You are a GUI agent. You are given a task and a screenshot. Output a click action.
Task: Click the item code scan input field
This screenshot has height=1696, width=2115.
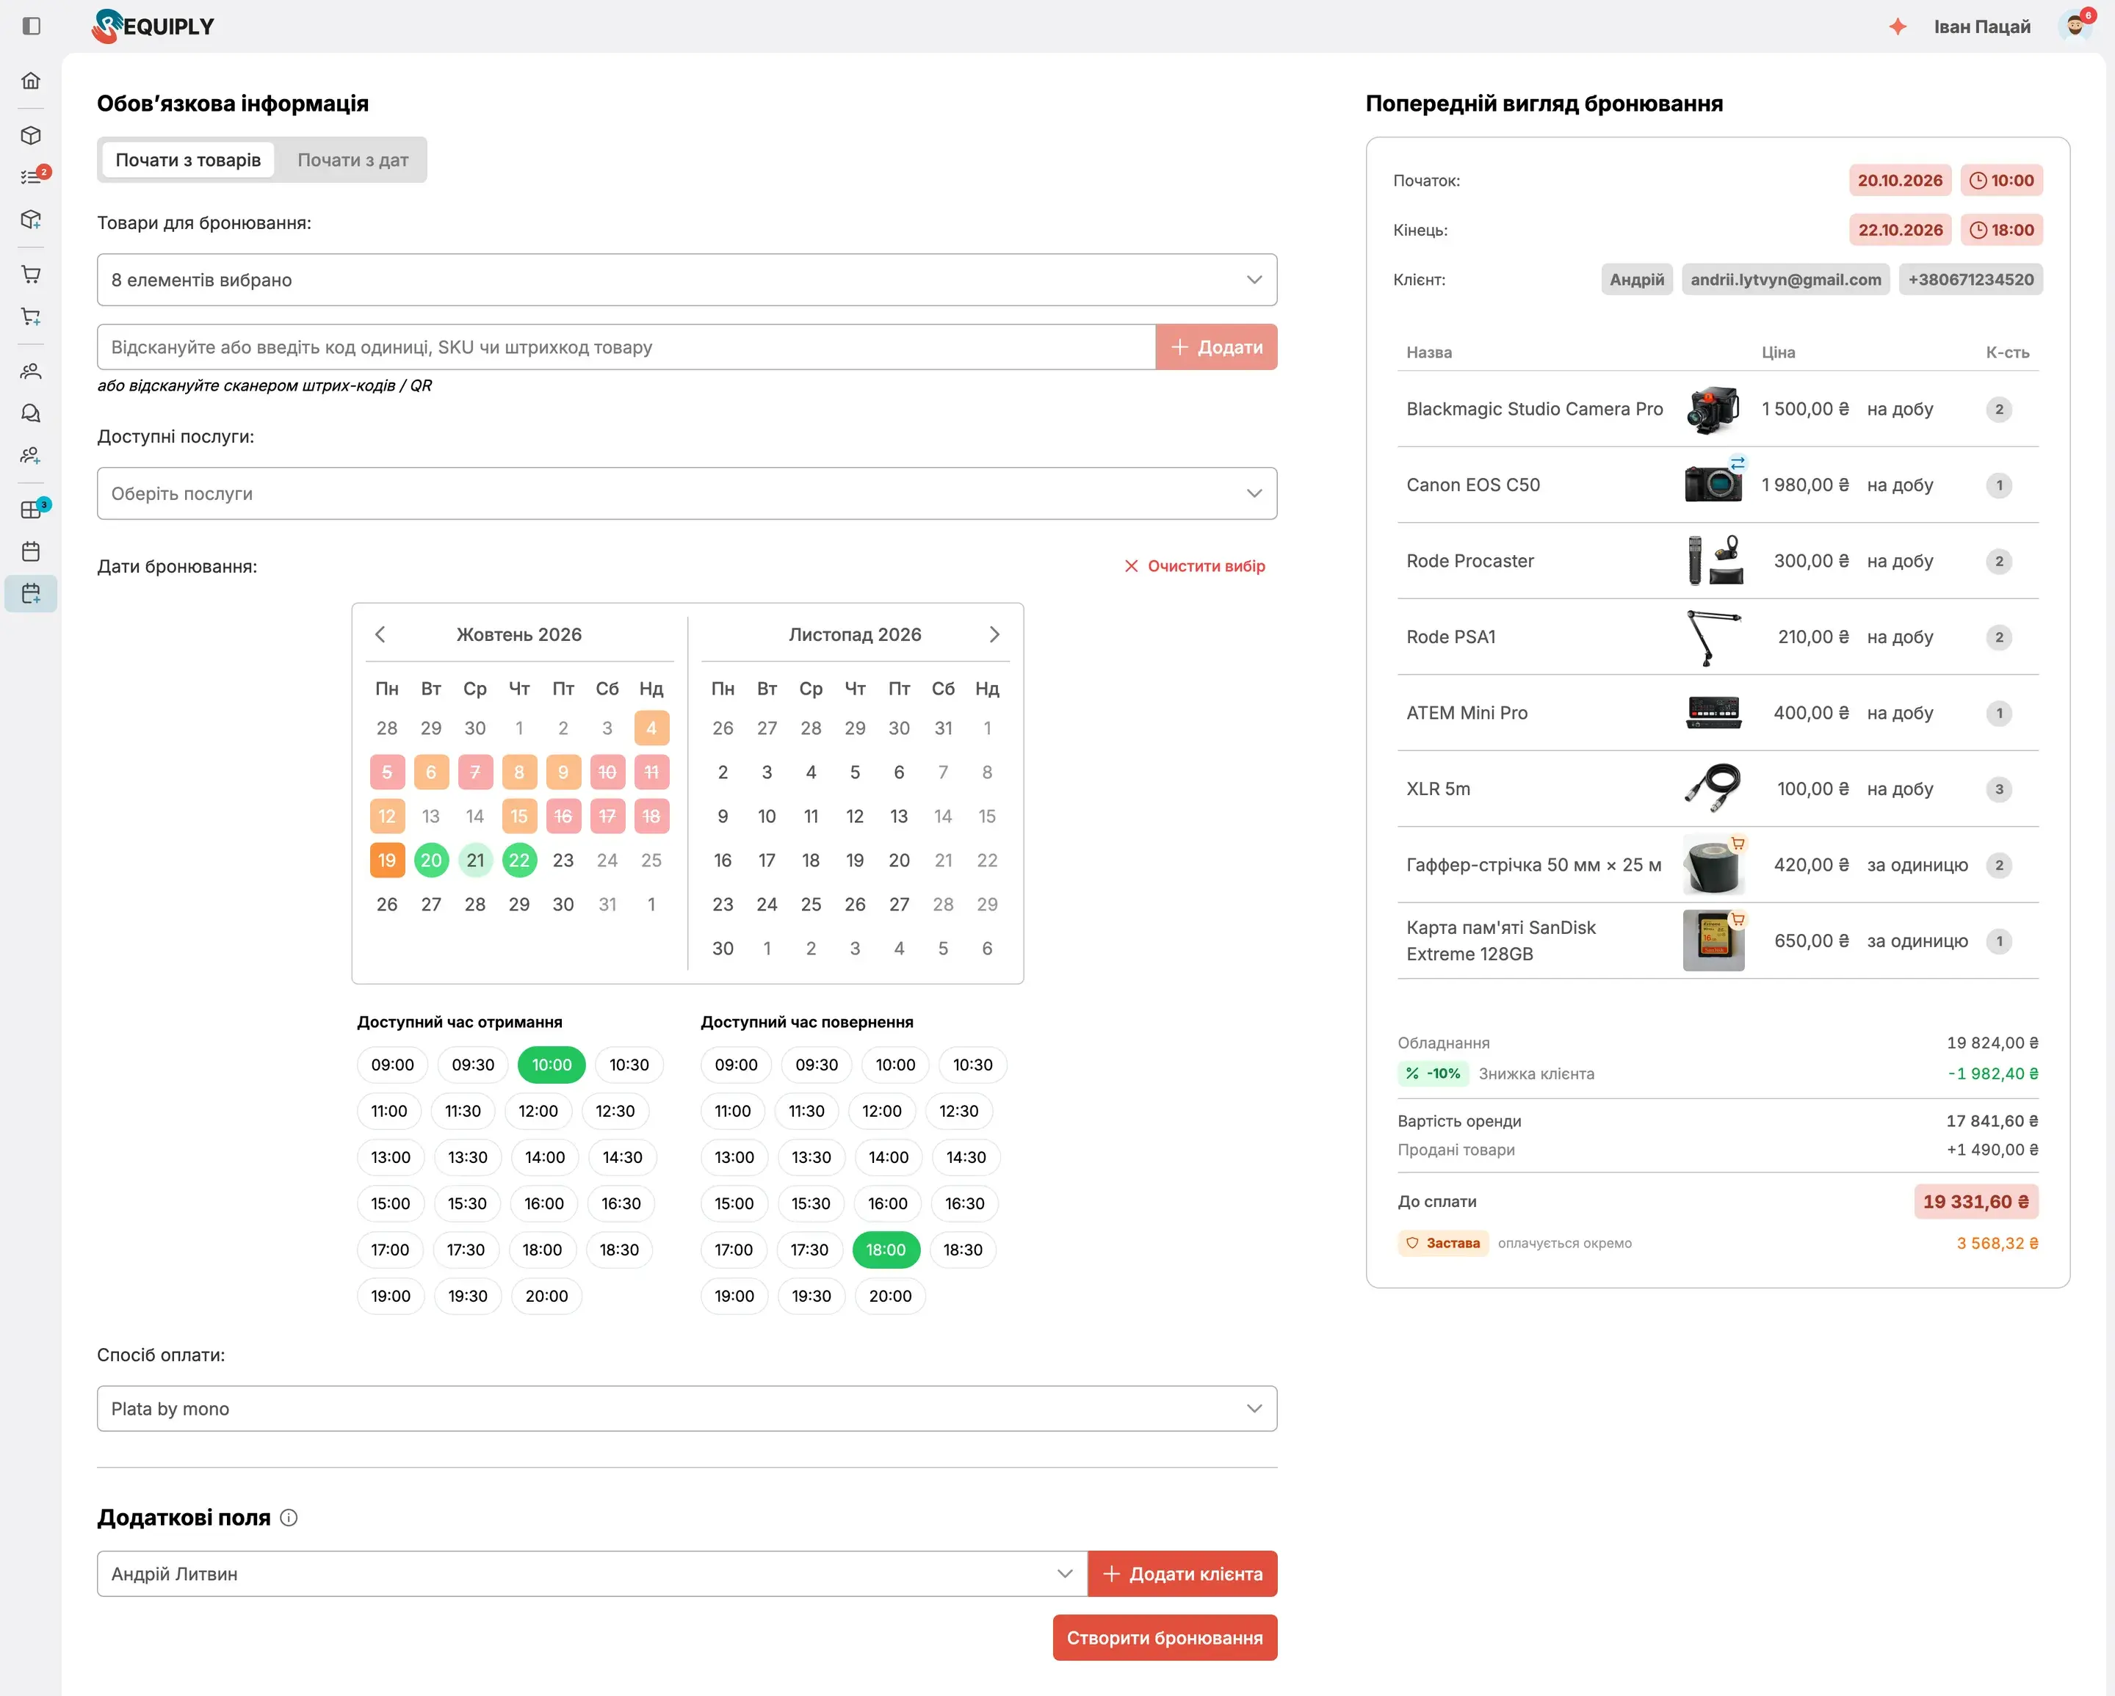click(626, 347)
